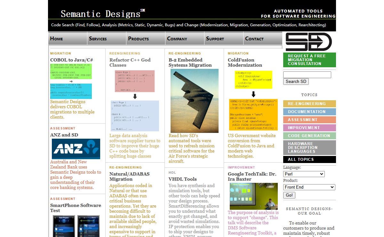384x237 pixels.
Task: Select the All Topics button
Action: tap(309, 159)
